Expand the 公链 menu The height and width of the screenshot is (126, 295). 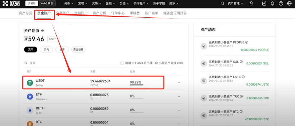click(125, 3)
